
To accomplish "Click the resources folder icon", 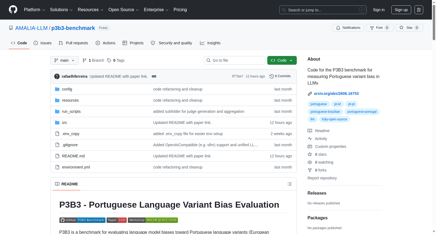I will (x=57, y=100).
